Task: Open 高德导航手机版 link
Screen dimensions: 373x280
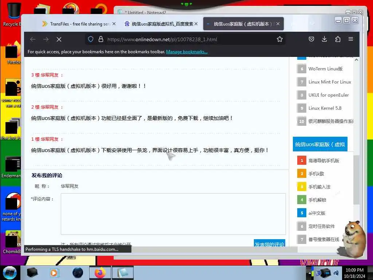Action: pyautogui.click(x=324, y=161)
